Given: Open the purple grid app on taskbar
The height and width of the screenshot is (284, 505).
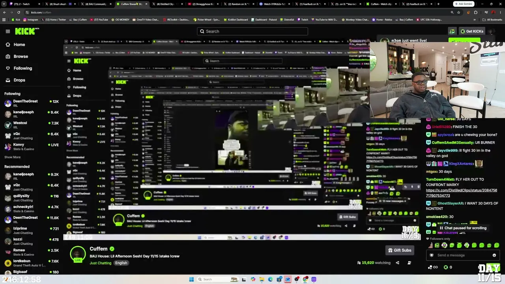Looking at the screenshot, I should pos(314,279).
